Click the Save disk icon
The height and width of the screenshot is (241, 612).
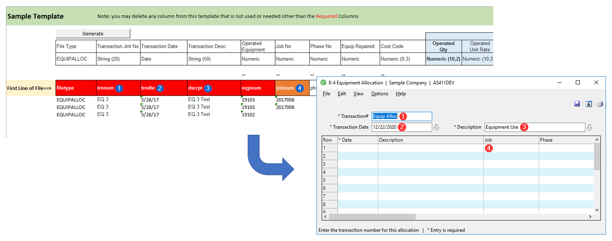click(577, 104)
